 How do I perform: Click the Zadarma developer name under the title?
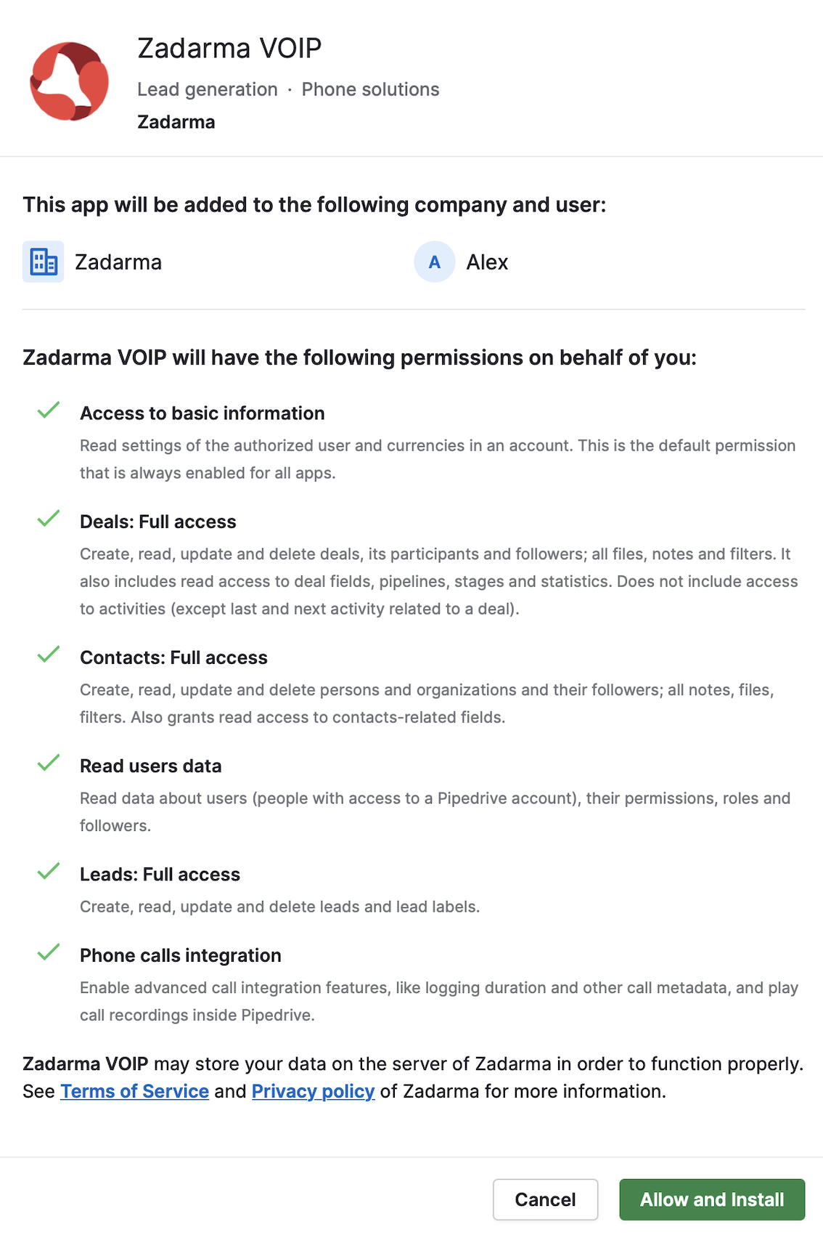(176, 122)
